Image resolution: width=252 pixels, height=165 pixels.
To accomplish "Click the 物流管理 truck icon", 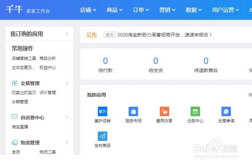I will [x=15, y=142].
